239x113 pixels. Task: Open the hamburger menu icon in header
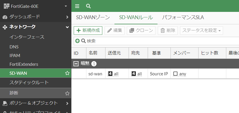[77, 6]
